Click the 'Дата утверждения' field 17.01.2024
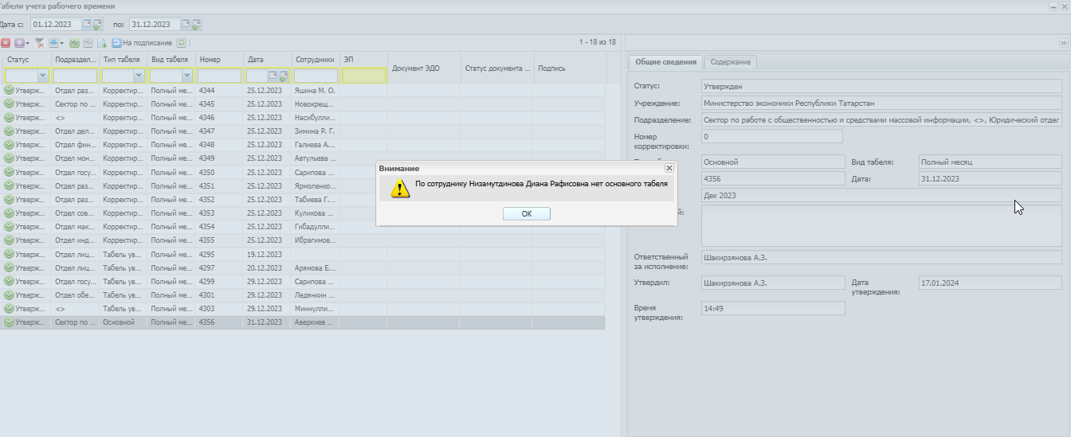Screen dimensions: 1071x437 (990, 282)
